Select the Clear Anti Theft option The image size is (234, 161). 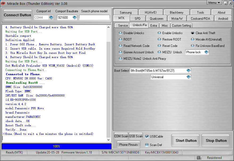point(192,33)
